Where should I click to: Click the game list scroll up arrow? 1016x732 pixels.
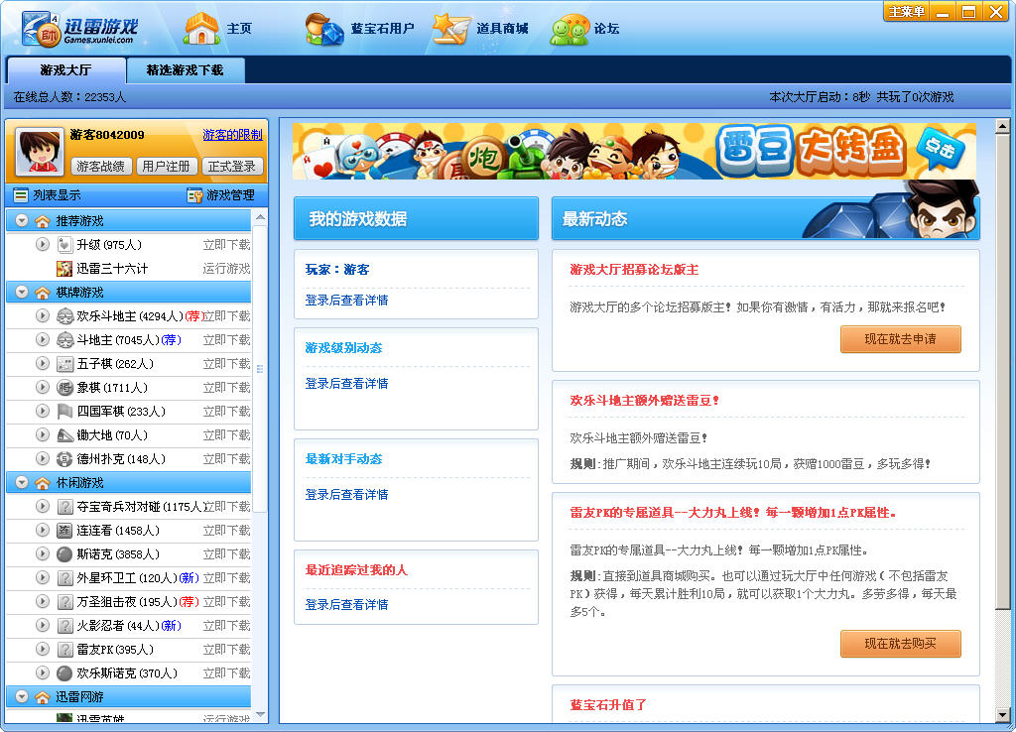point(260,217)
